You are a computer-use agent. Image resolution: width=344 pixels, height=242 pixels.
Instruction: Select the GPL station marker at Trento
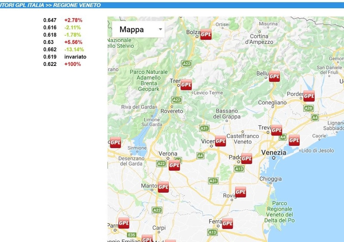tap(186, 85)
